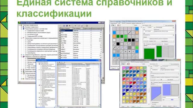Select the Культуры tree item
This screenshot has width=193, height=108.
coord(30,40)
